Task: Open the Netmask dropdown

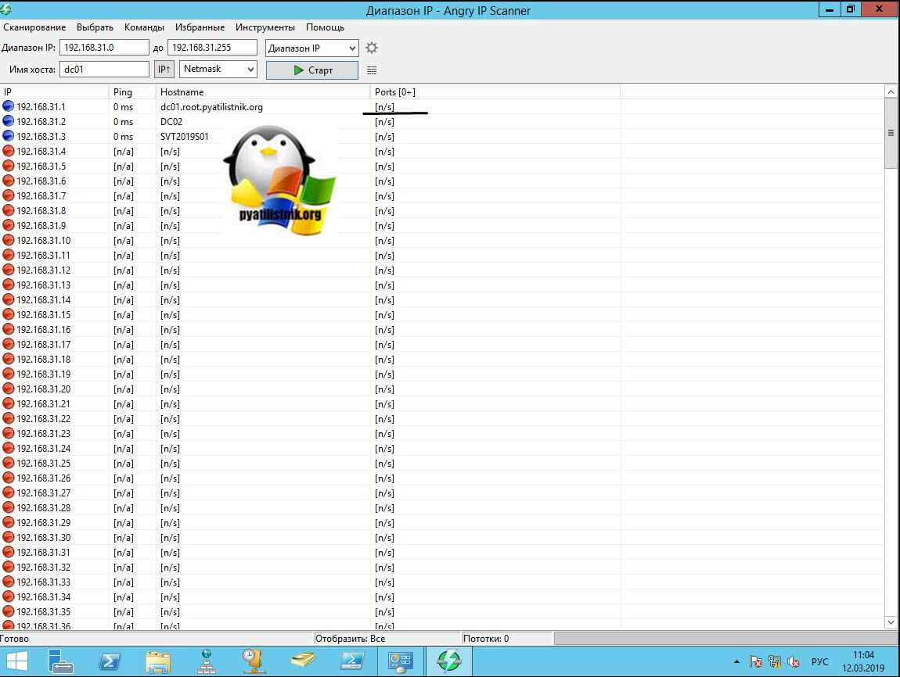Action: [x=218, y=70]
